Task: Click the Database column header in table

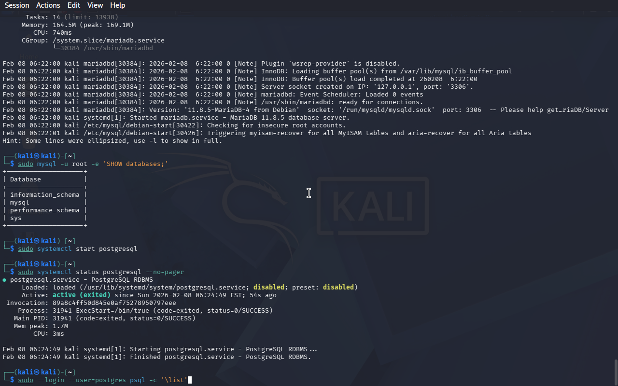Action: pyautogui.click(x=26, y=179)
